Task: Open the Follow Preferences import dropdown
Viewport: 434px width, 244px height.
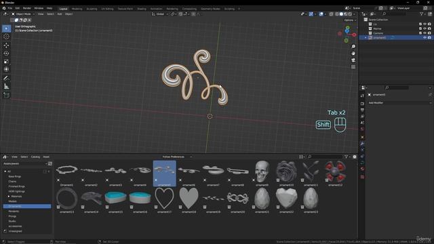Action: point(177,157)
